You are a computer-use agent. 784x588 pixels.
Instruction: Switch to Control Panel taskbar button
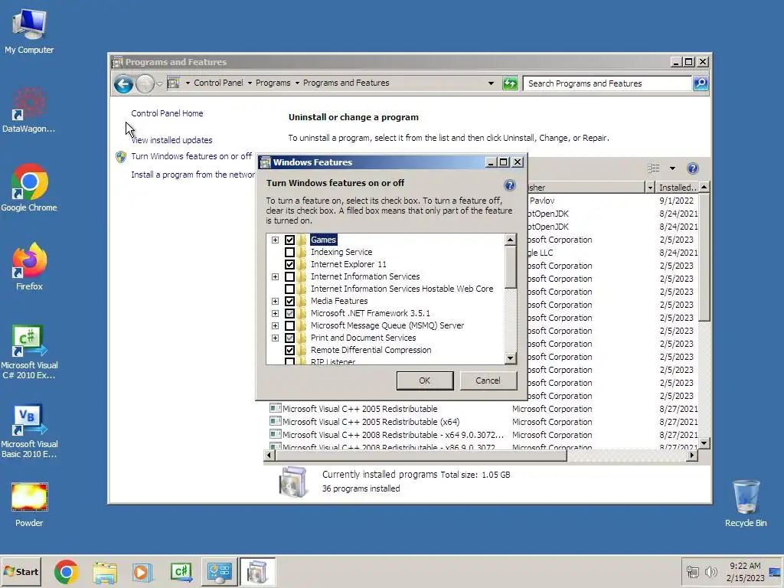point(219,572)
